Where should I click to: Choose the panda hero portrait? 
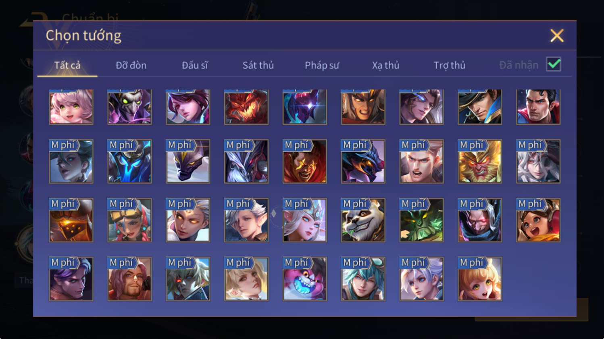click(x=363, y=220)
